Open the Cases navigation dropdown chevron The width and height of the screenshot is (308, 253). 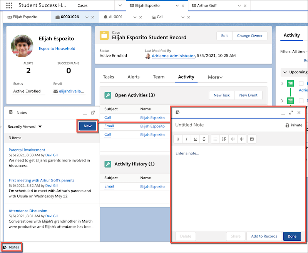tap(120, 5)
